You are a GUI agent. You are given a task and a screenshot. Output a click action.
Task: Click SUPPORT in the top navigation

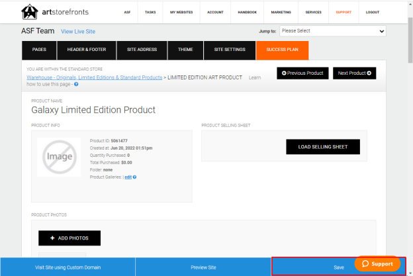(x=344, y=12)
